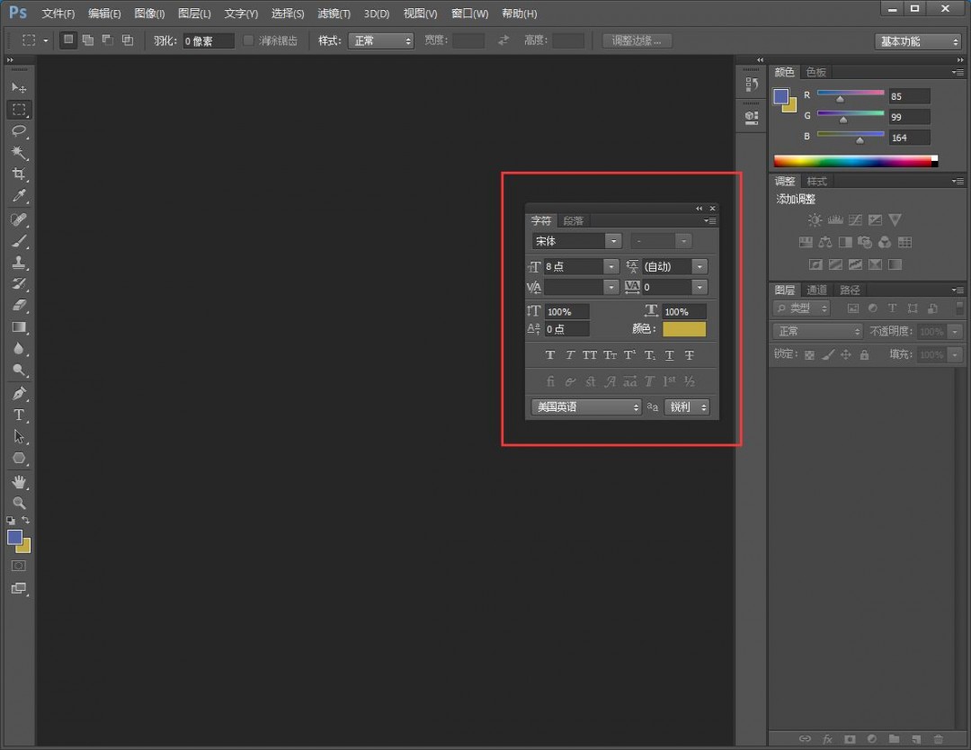The image size is (971, 750).
Task: Toggle Faux Bold in Character panel
Action: pos(550,355)
